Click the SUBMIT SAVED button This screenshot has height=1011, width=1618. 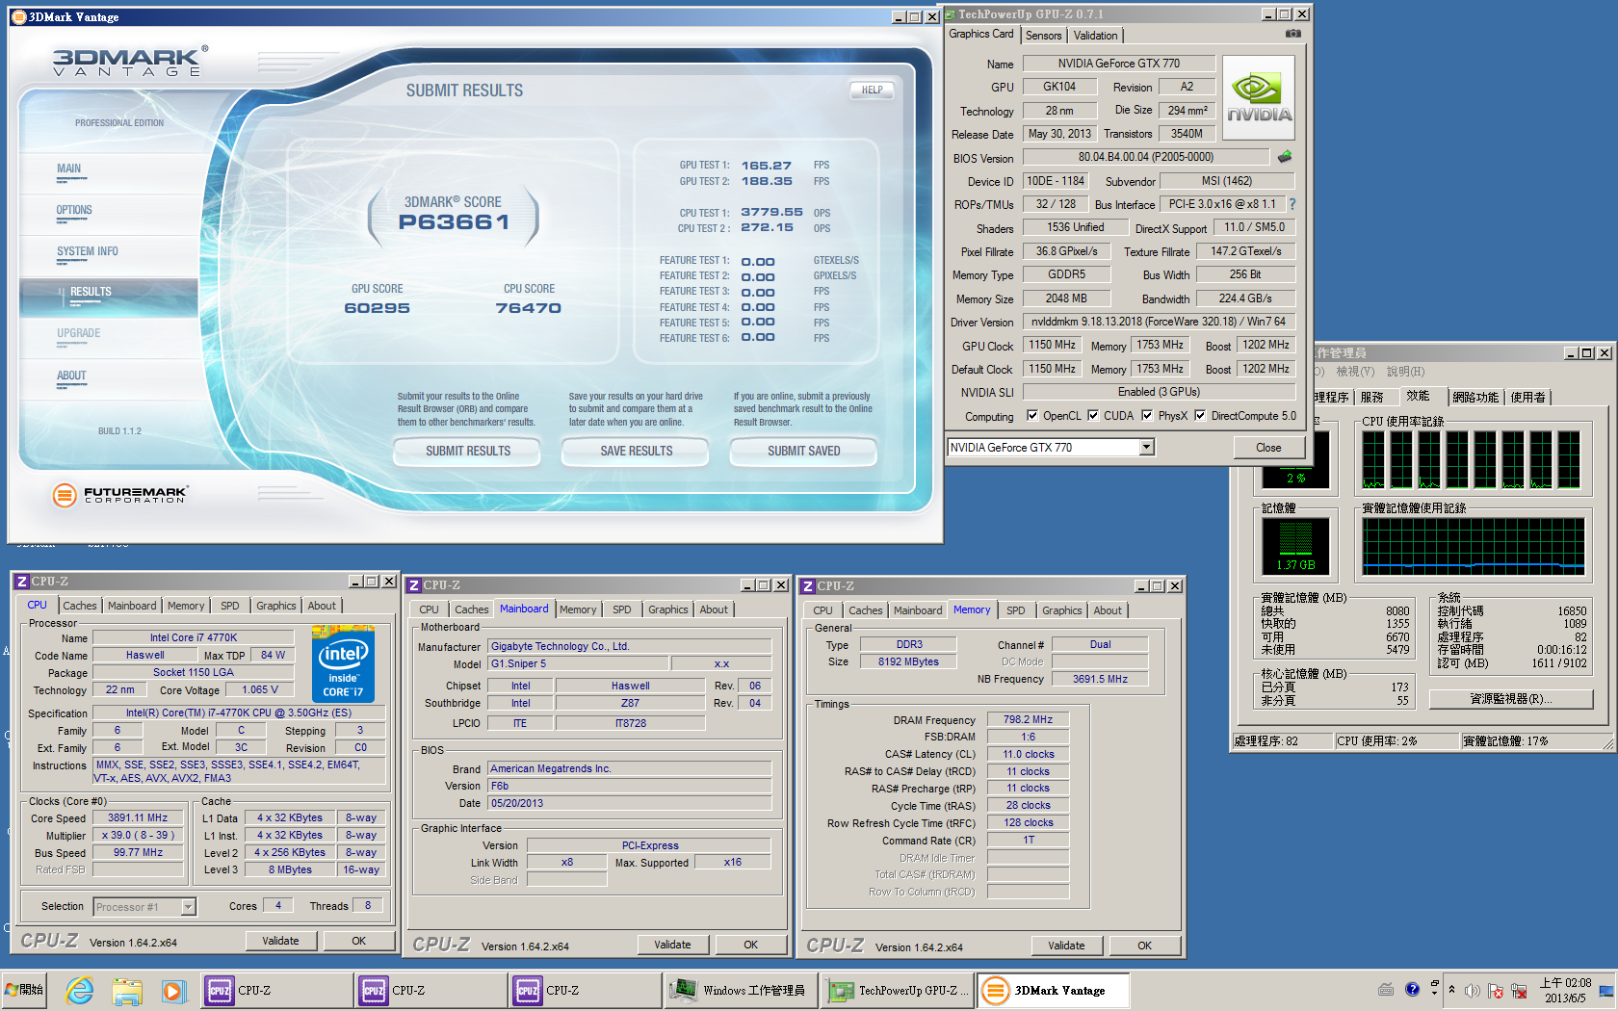click(x=804, y=451)
